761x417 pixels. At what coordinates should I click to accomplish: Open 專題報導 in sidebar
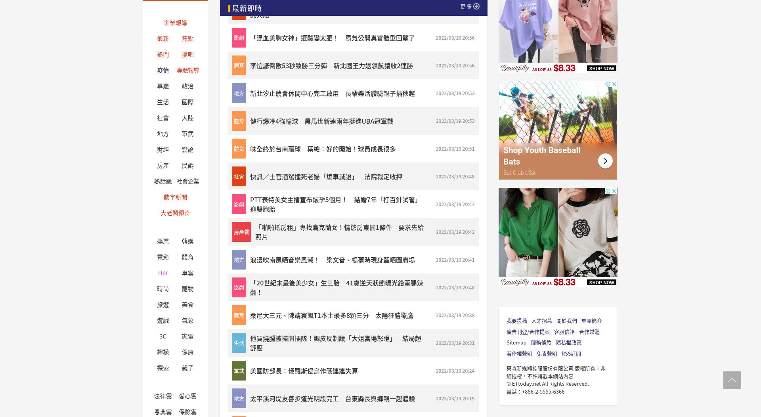[188, 70]
